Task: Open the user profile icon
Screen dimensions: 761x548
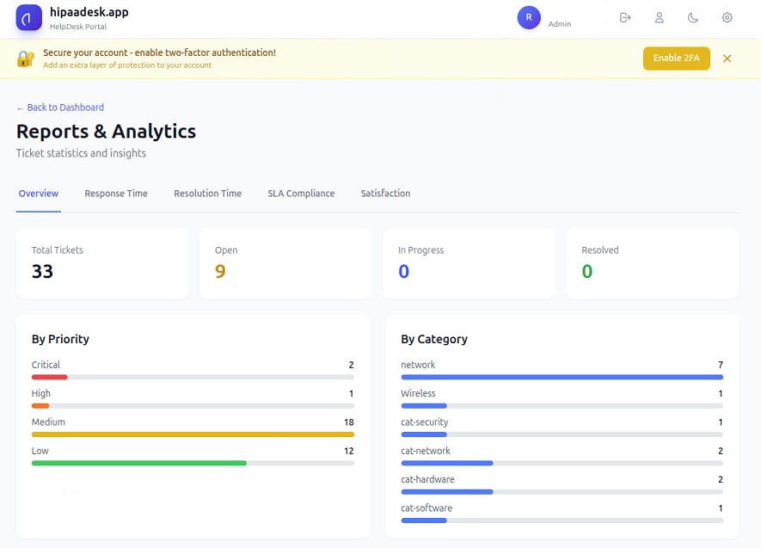Action: [659, 17]
